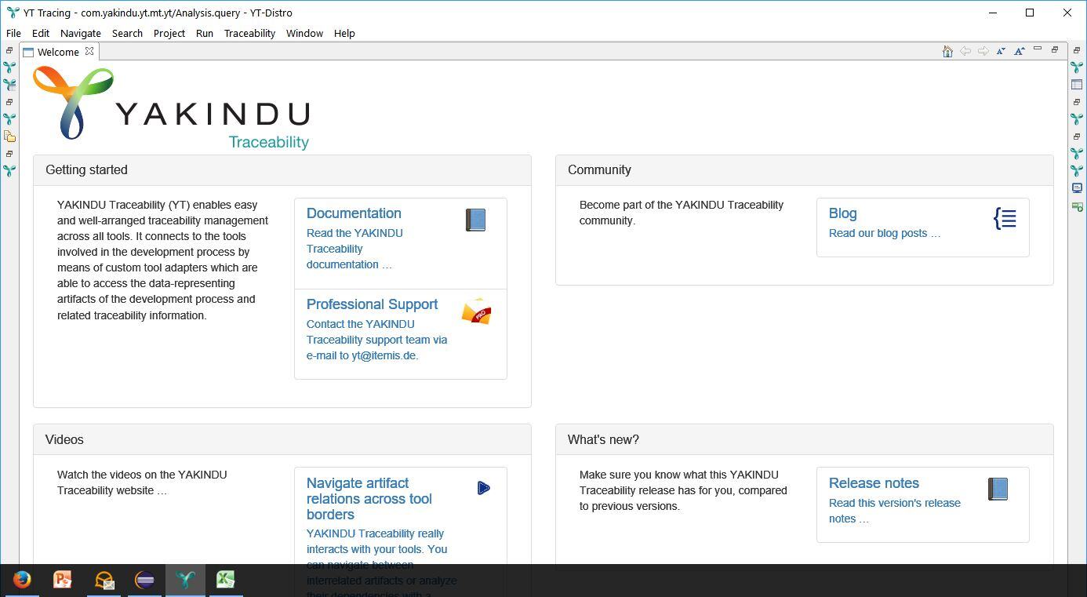Click the 'Make sure you know what this' paragraph
This screenshot has width=1087, height=597.
click(x=683, y=490)
